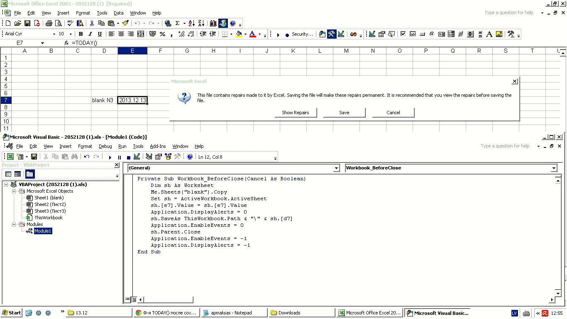Open the Name Box dropdown arrow
The width and height of the screenshot is (567, 319).
pos(42,43)
